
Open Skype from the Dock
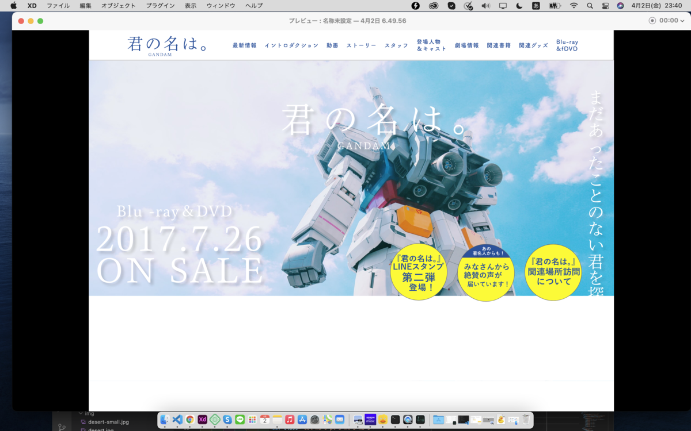coord(227,420)
